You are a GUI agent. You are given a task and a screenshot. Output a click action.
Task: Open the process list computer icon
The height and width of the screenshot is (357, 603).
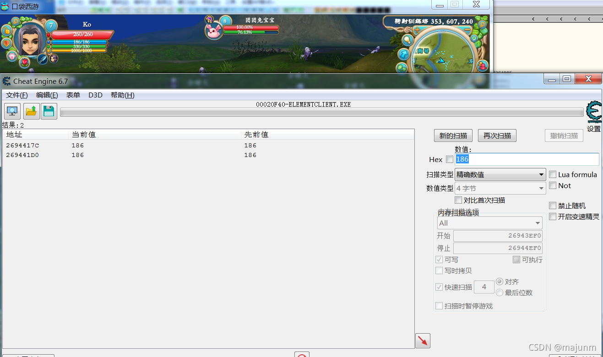pos(12,111)
